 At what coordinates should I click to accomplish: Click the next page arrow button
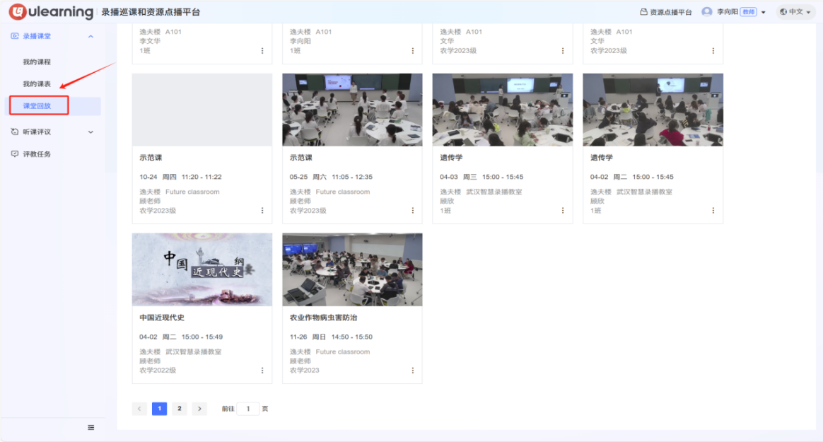[x=199, y=409]
